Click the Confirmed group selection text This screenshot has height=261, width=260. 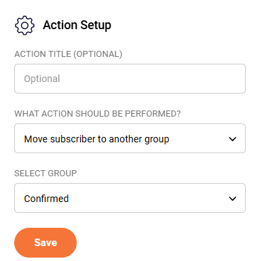pos(46,199)
